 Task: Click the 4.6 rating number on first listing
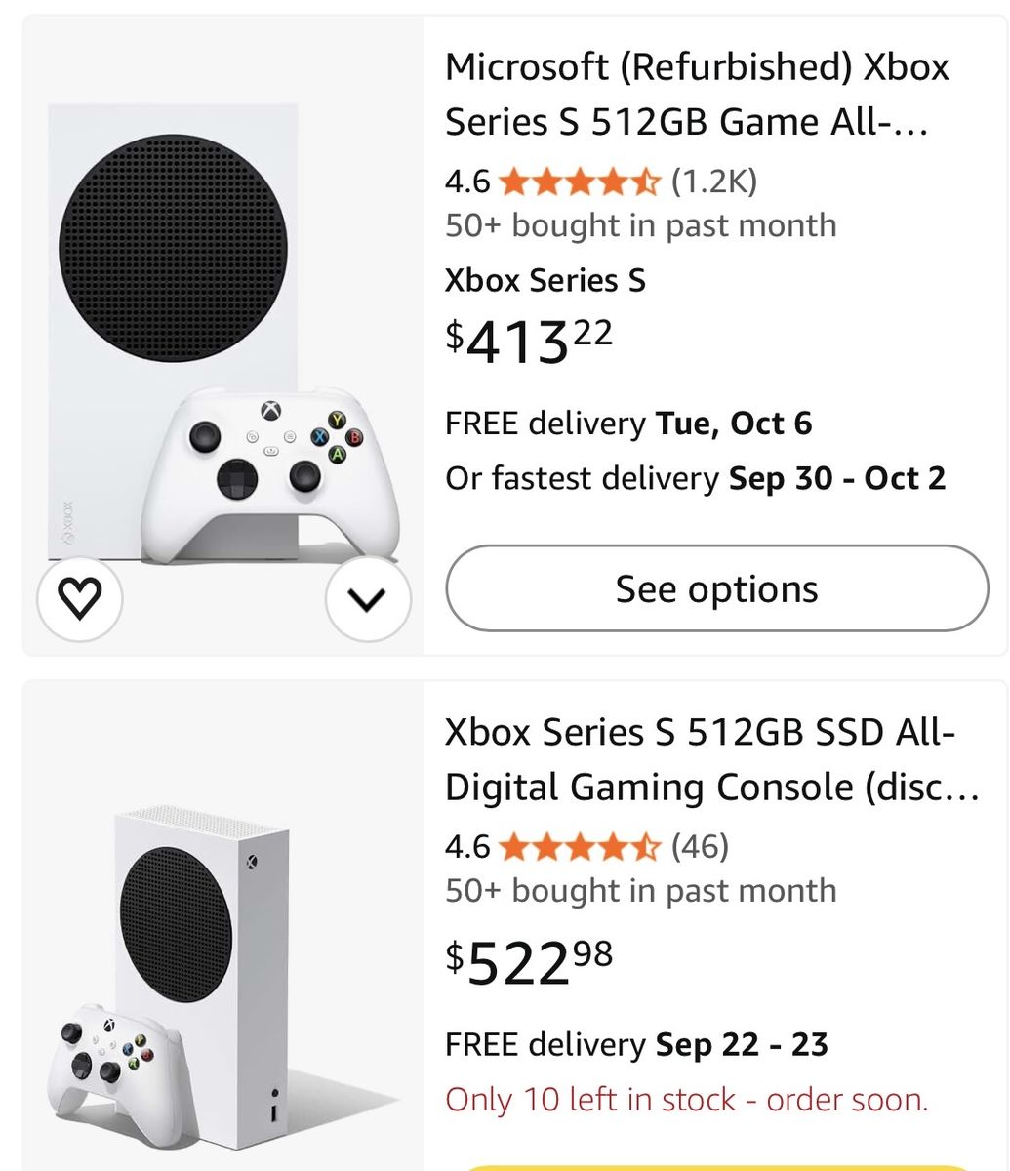click(x=467, y=182)
